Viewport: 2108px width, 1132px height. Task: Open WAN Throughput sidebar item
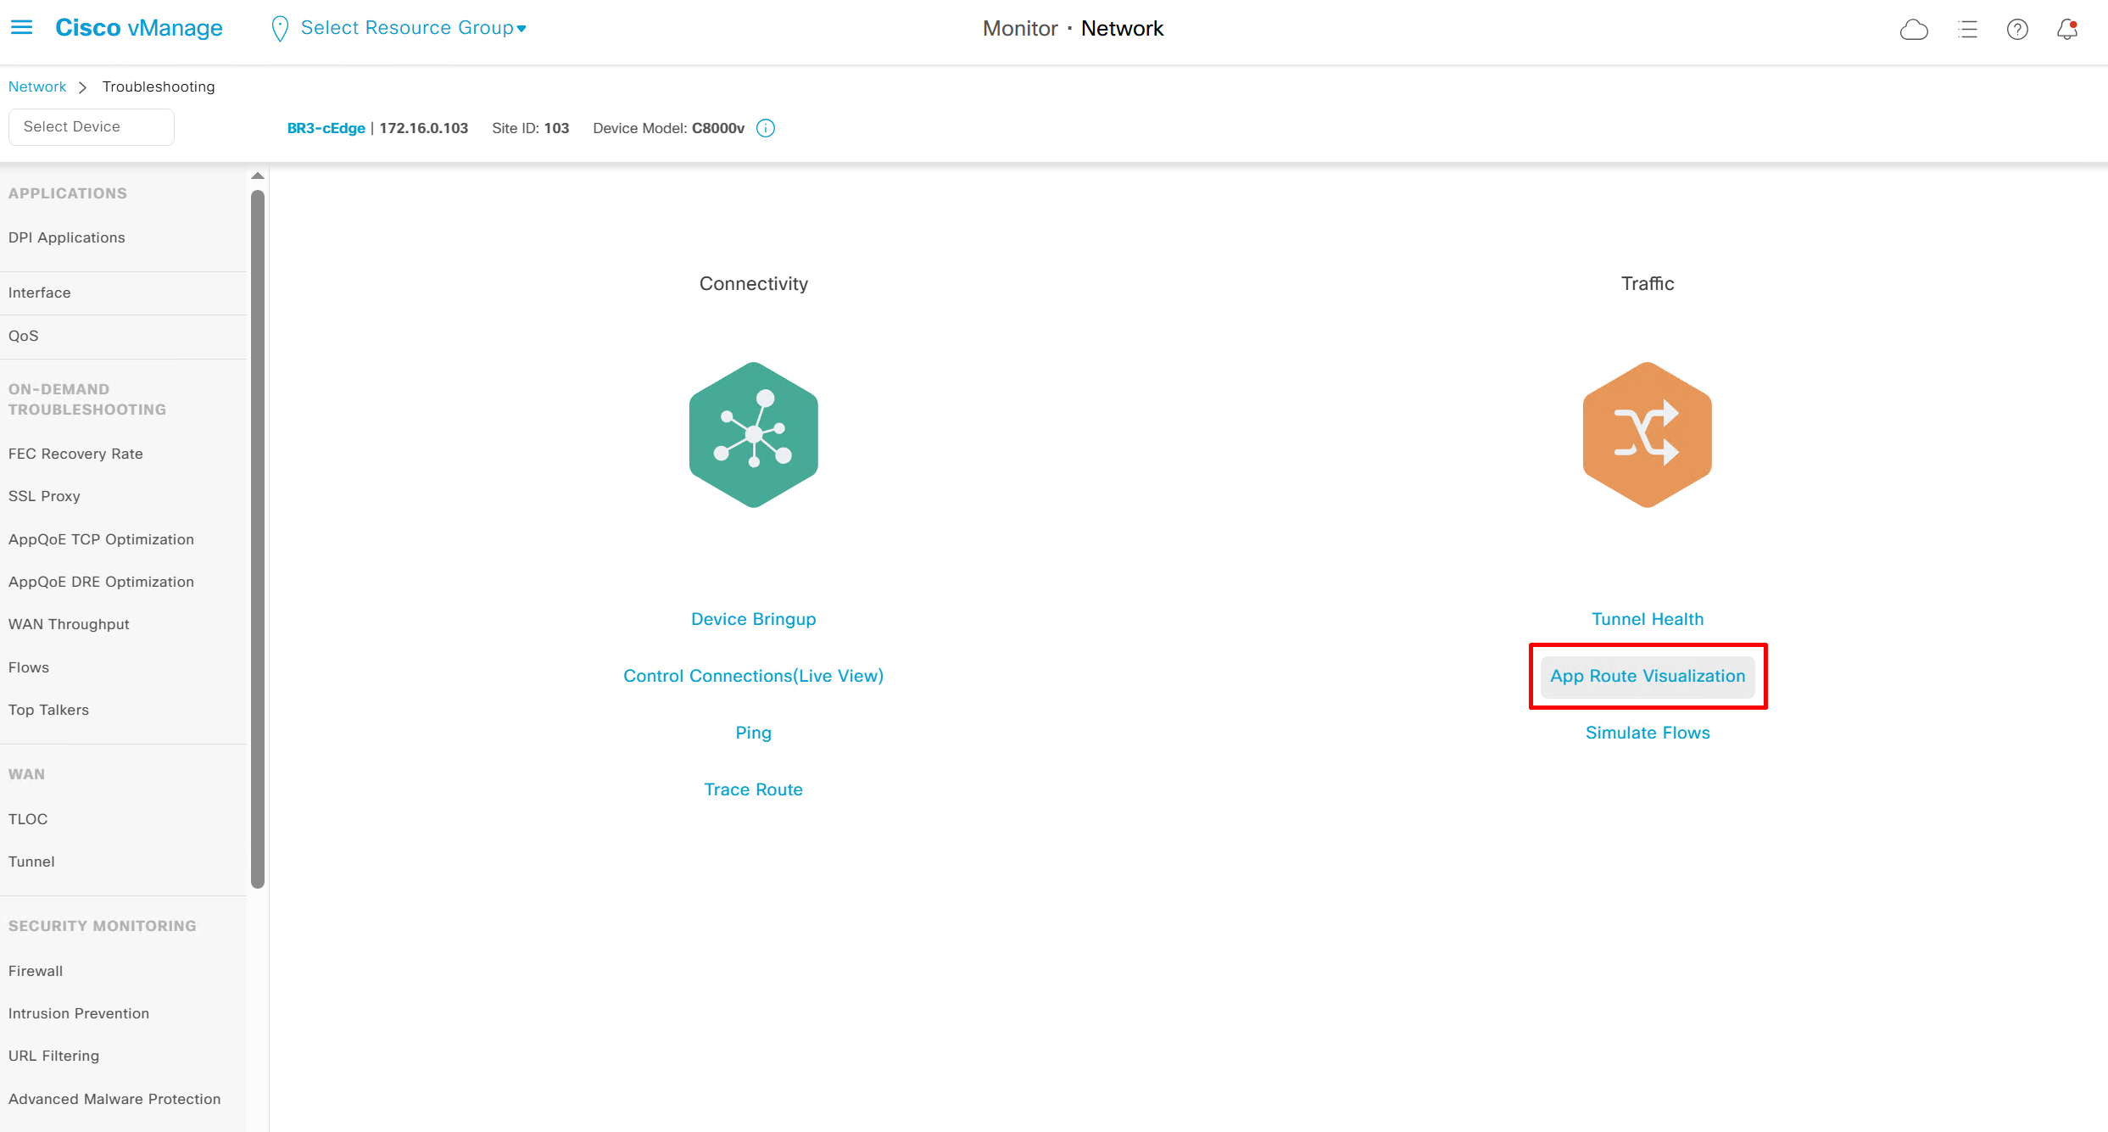[x=69, y=624]
